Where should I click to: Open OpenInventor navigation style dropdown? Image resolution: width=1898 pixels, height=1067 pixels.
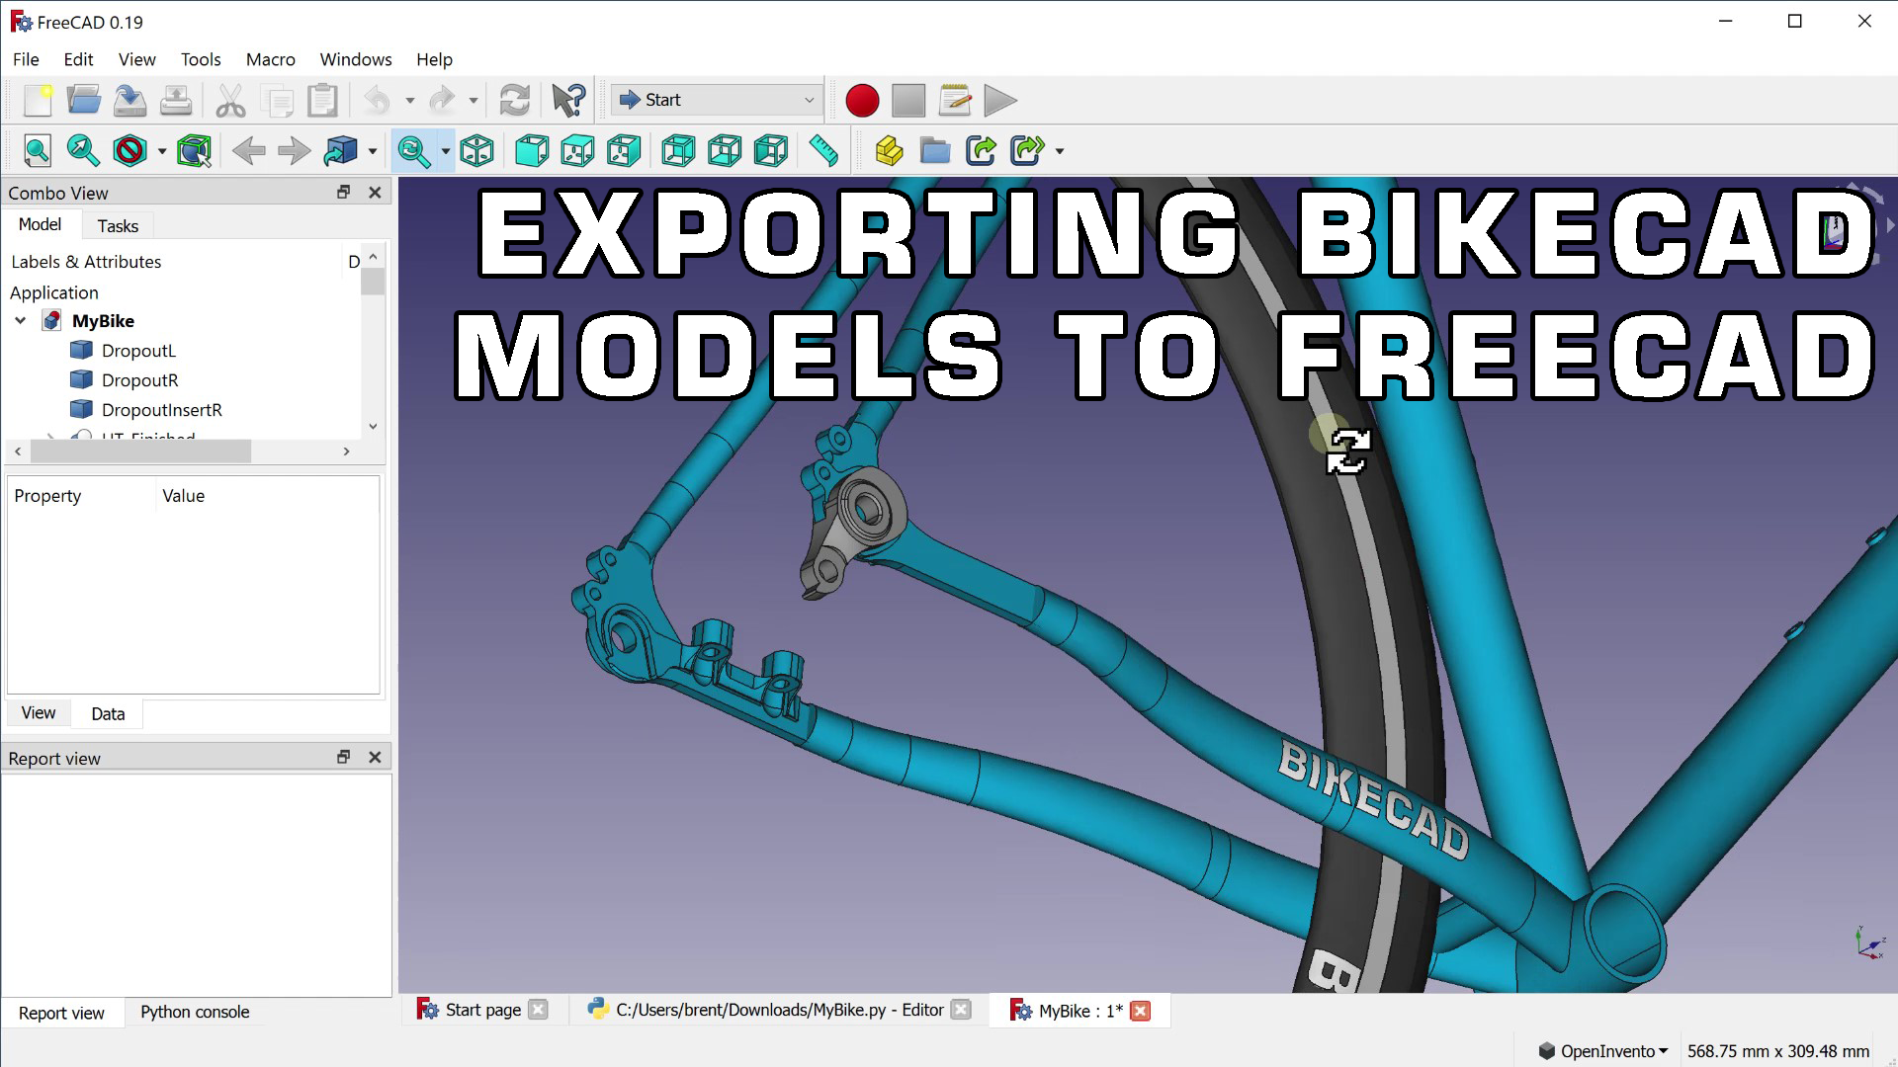click(1602, 1051)
